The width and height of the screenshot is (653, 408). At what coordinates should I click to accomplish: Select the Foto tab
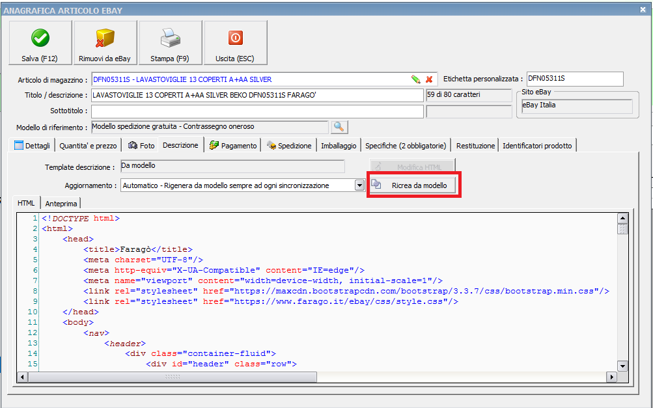pos(141,146)
